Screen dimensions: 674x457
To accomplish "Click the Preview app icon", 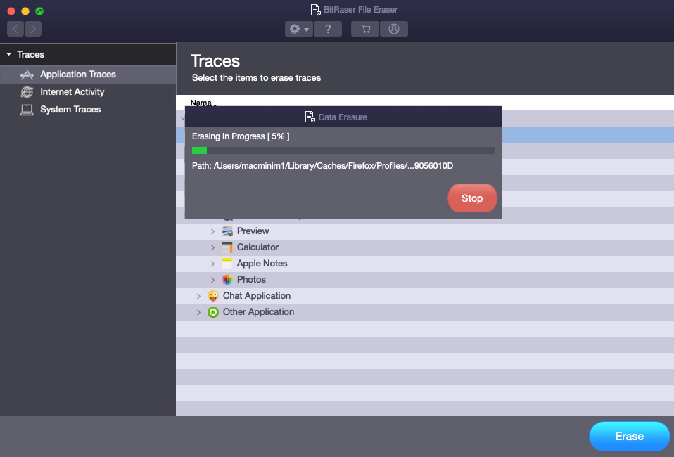I will [227, 231].
